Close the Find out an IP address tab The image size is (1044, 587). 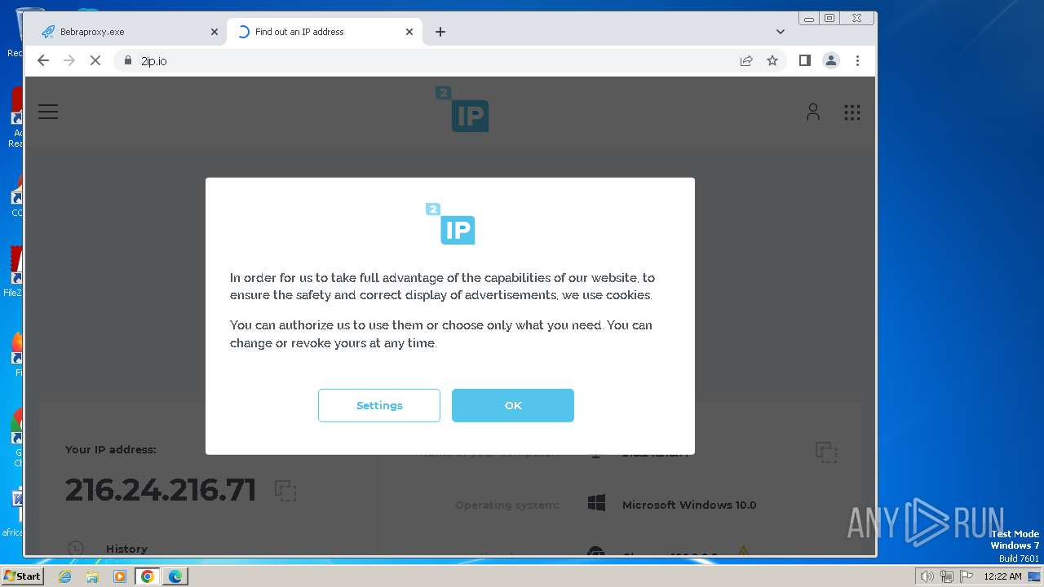409,32
